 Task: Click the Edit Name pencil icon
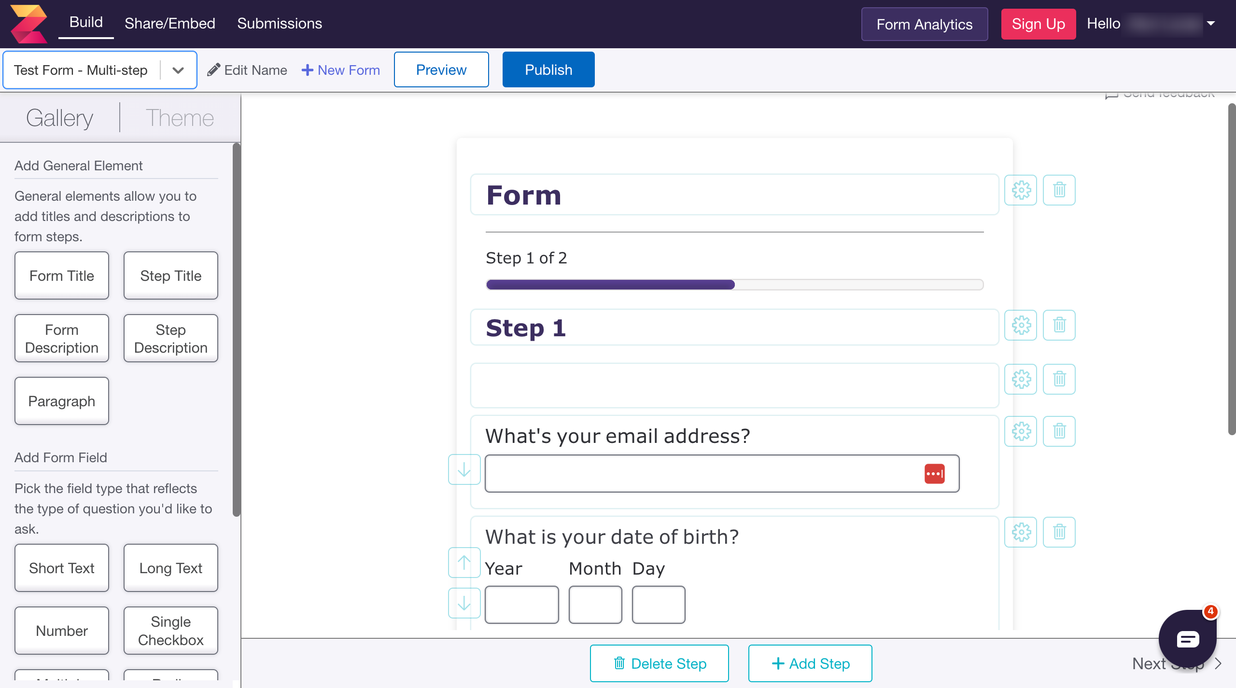pyautogui.click(x=214, y=69)
